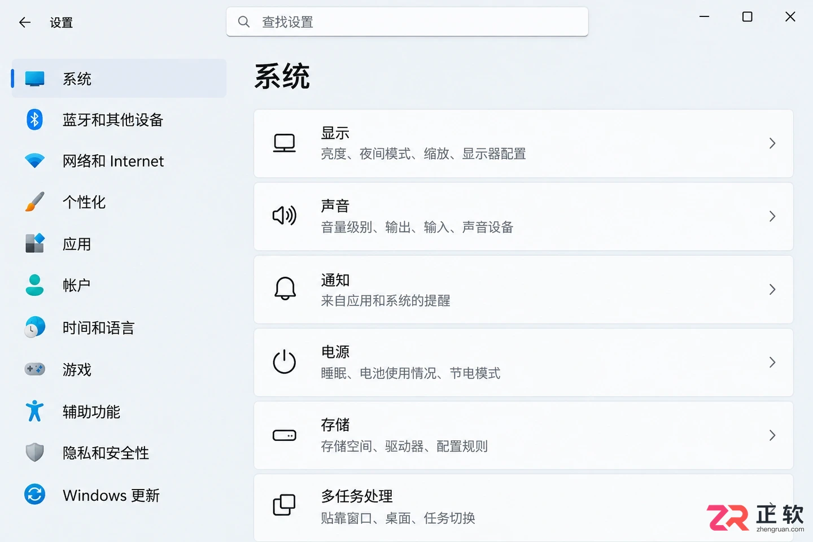Click the 应用 apps icon in sidebar
Viewport: 813px width, 542px height.
click(x=35, y=243)
